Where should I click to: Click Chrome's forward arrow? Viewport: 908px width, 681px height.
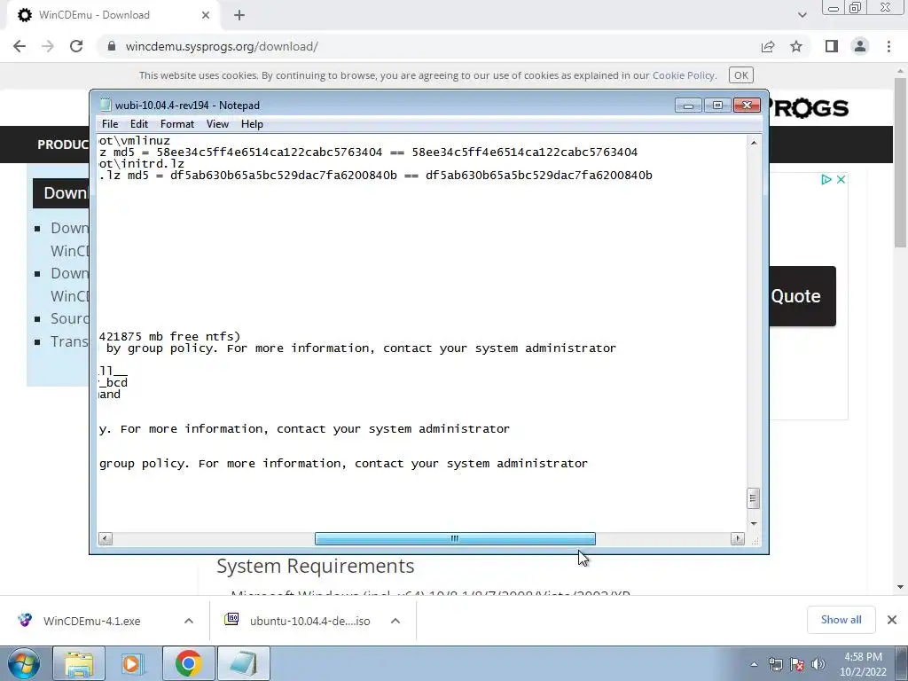click(48, 46)
